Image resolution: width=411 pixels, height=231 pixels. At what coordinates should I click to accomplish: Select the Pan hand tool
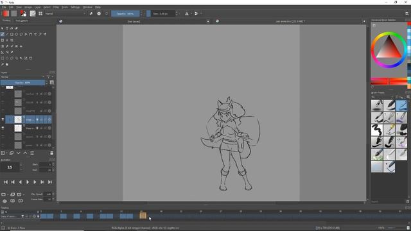click(x=7, y=64)
